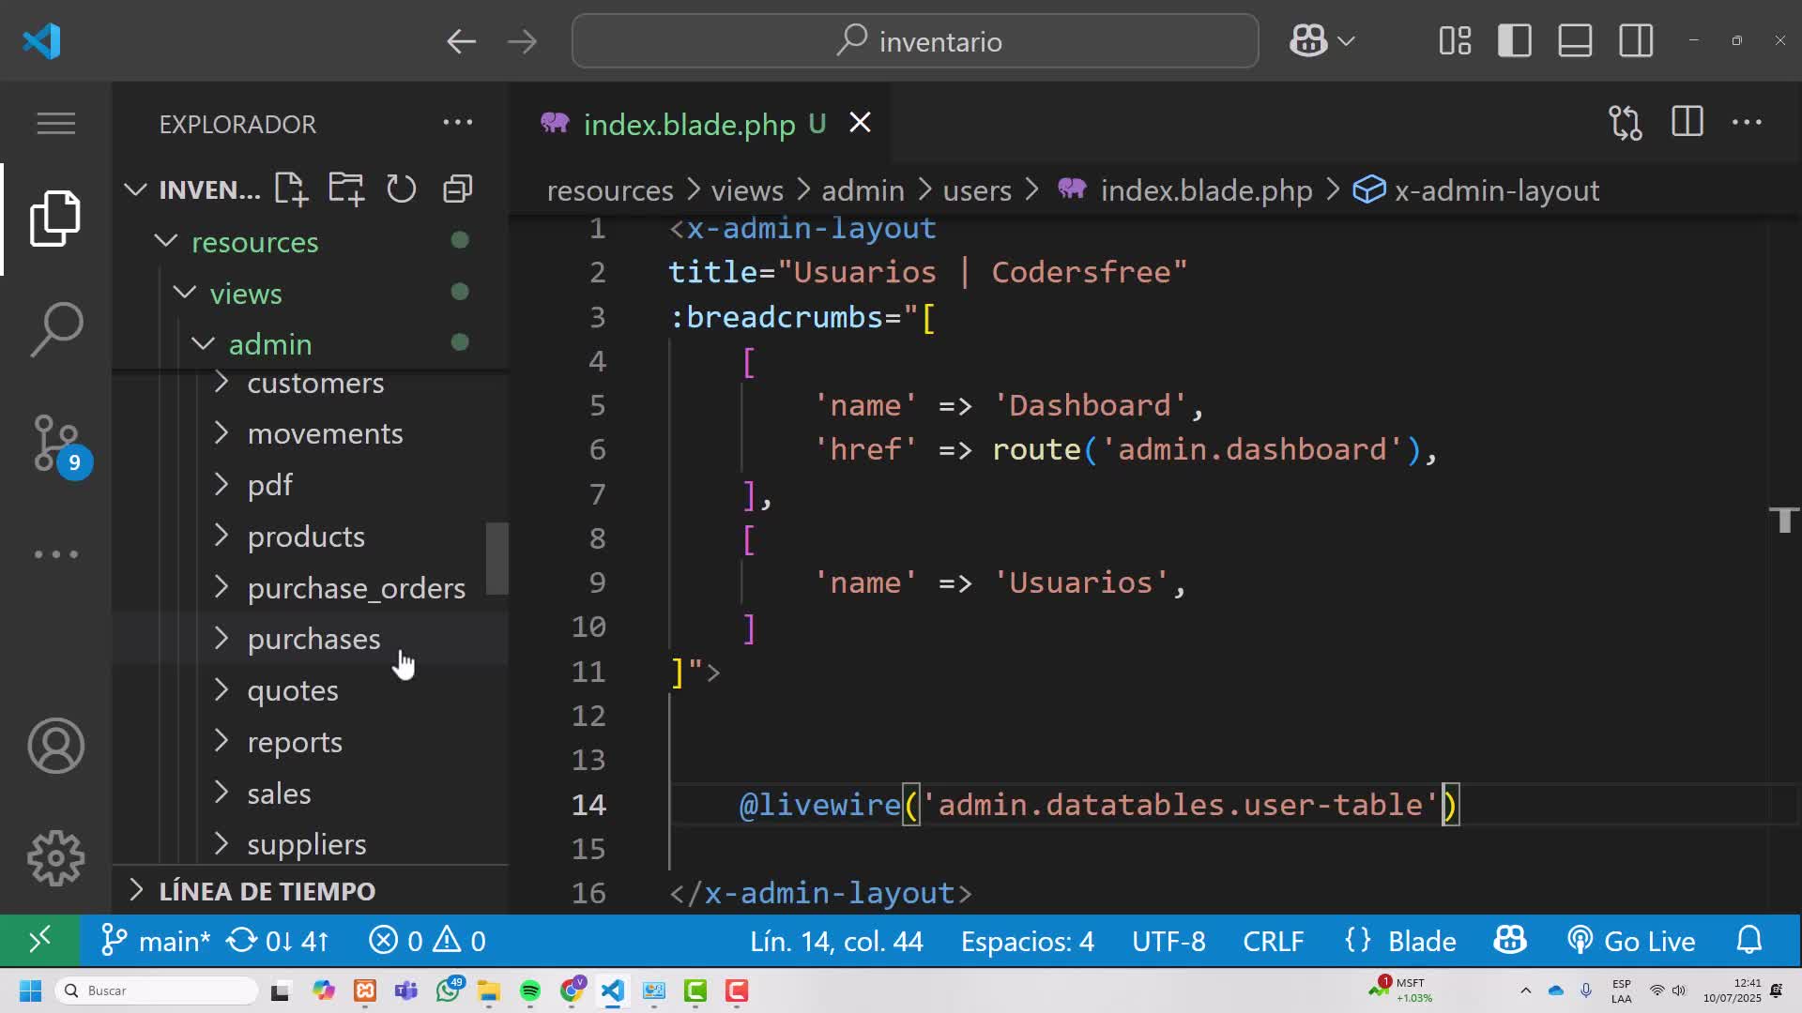Viewport: 1802px width, 1013px height.
Task: Open the Copilot chat icon in title bar
Action: click(1308, 41)
